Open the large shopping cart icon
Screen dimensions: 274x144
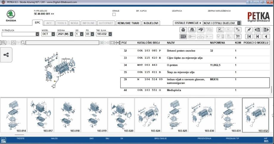point(237,36)
